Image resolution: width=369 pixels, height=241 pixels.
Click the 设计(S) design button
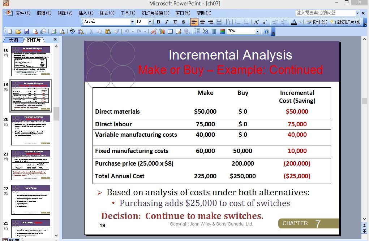(x=317, y=22)
